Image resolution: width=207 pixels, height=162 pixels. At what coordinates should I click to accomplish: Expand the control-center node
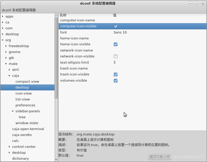tap(9, 147)
